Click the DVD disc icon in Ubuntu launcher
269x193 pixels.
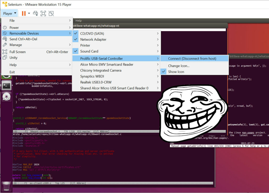[6, 97]
